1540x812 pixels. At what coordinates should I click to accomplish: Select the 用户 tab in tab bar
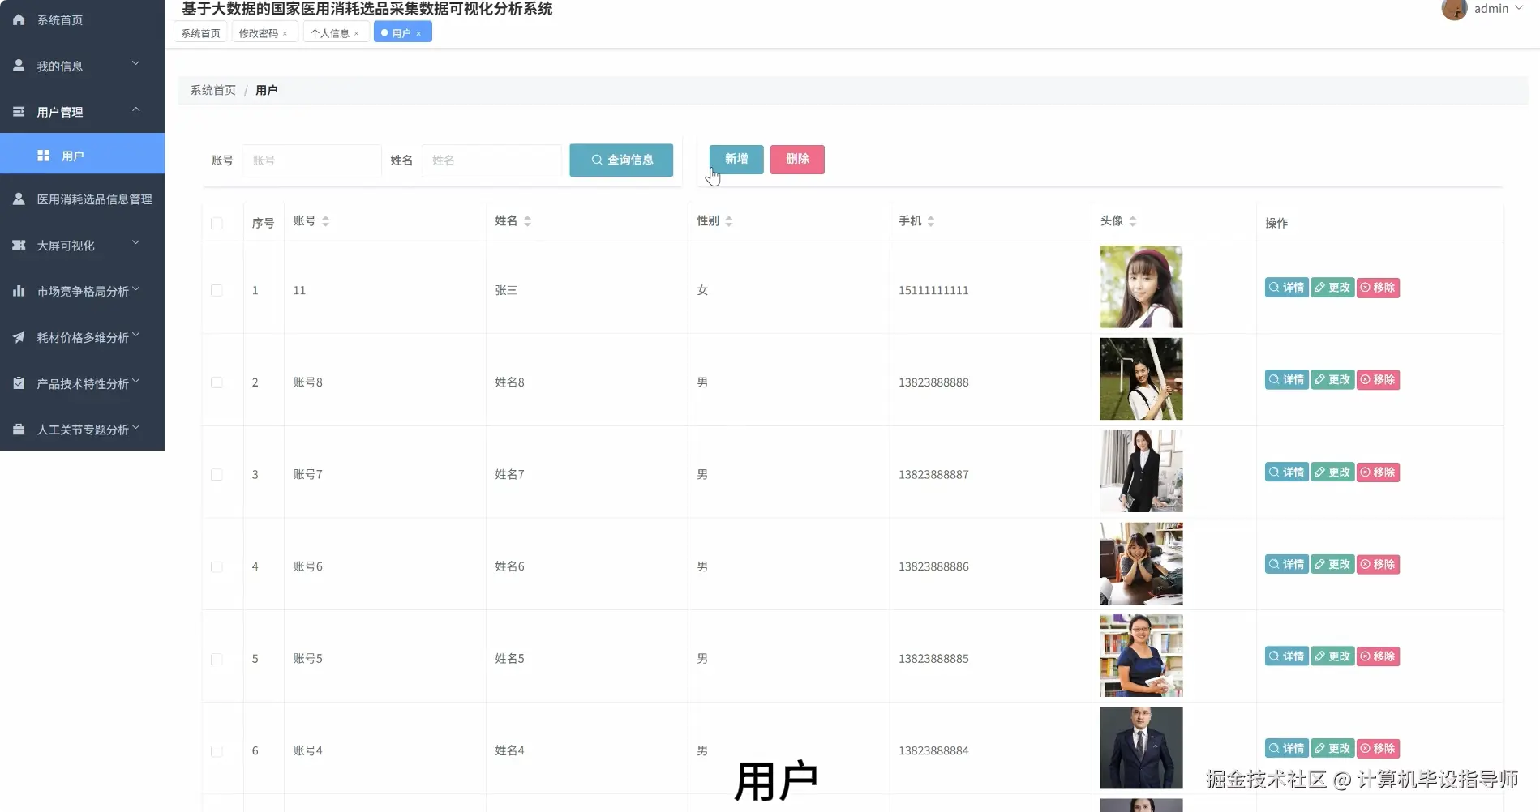pyautogui.click(x=401, y=33)
